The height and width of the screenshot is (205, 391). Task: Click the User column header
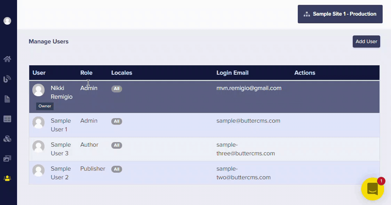tap(39, 73)
